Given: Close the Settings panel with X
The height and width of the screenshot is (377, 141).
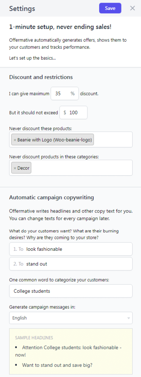Looking at the screenshot, I should coord(132,8).
